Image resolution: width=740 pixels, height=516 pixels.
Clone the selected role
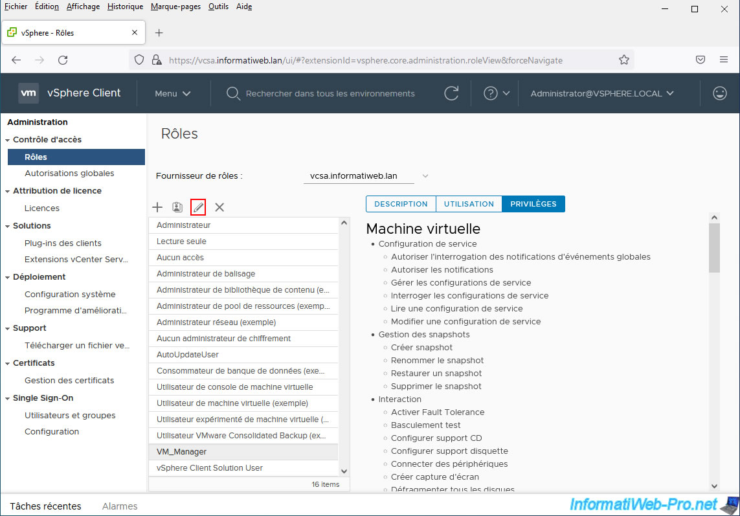point(177,207)
